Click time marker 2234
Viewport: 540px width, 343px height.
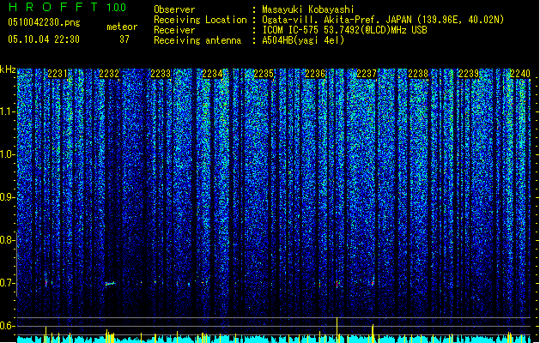(212, 74)
